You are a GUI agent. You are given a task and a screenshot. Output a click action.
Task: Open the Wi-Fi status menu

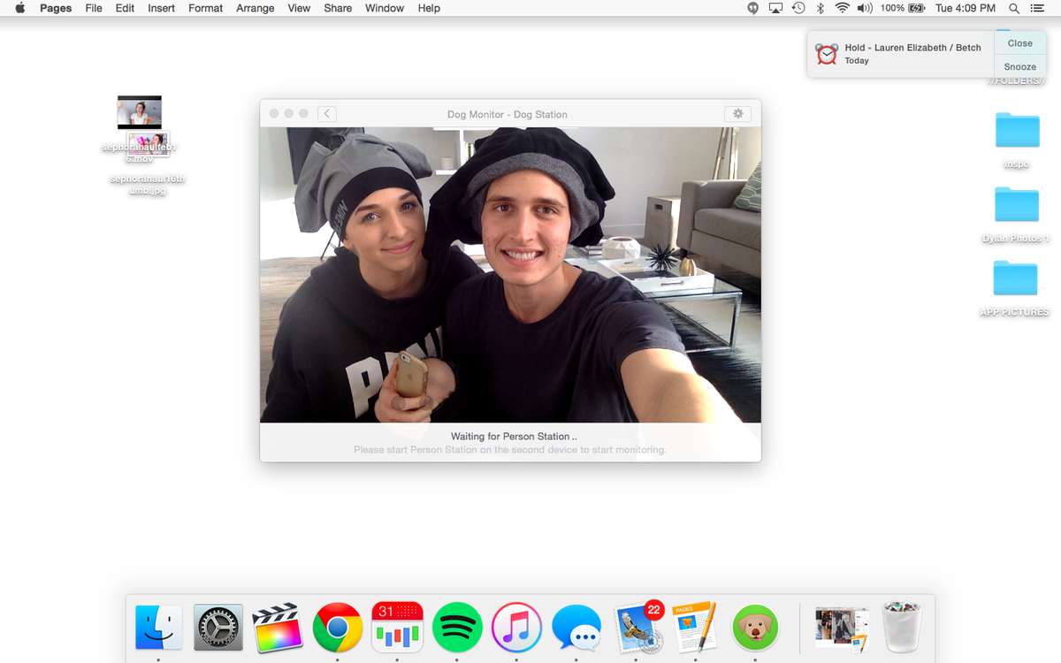pos(842,8)
